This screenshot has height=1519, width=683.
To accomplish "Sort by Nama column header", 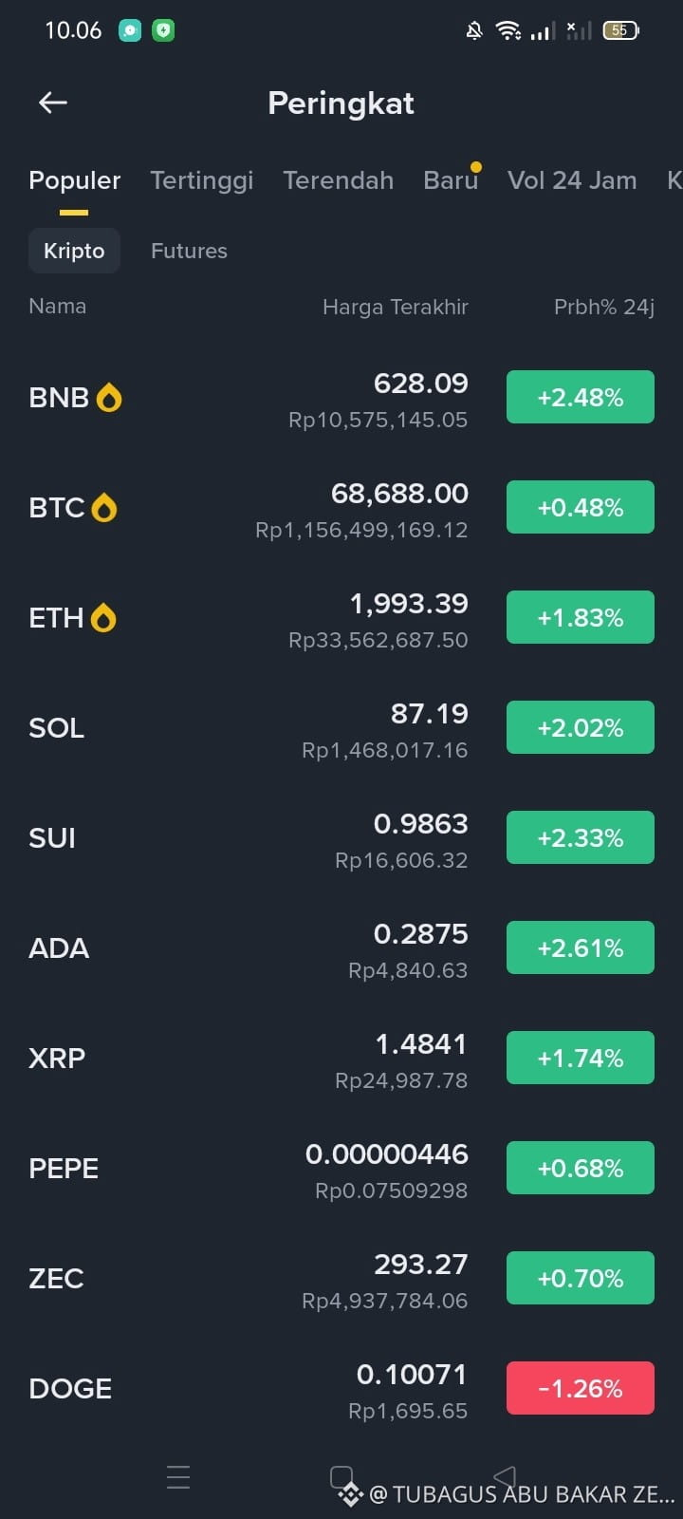I will coord(57,306).
